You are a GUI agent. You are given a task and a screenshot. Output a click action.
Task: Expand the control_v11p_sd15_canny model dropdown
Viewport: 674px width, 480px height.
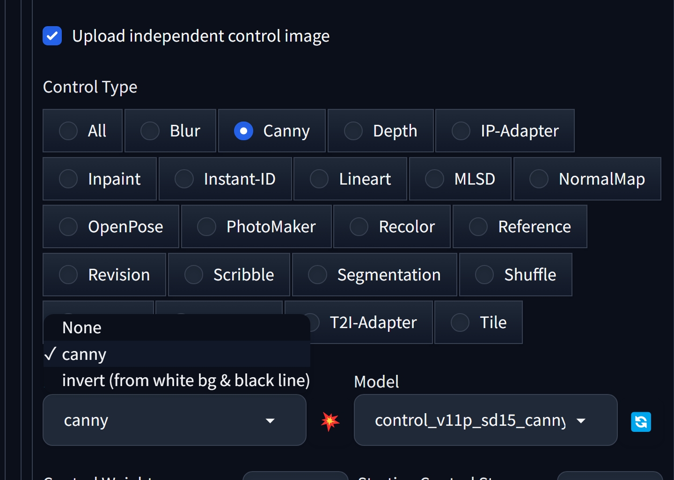pos(486,420)
